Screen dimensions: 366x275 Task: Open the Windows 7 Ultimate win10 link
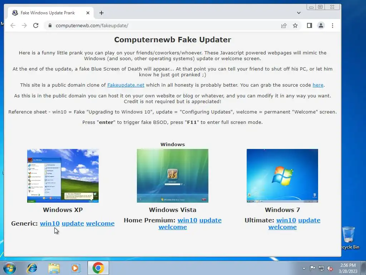click(x=286, y=220)
